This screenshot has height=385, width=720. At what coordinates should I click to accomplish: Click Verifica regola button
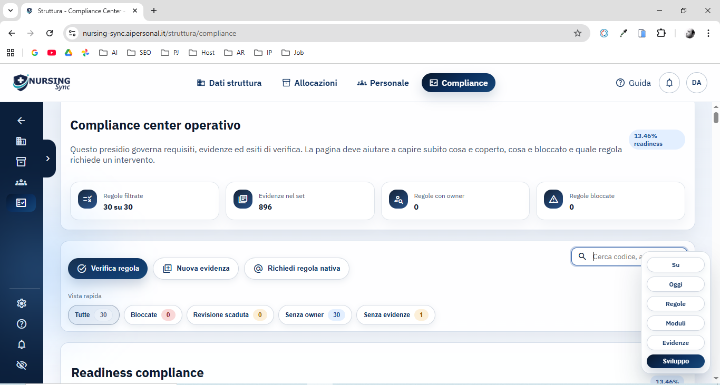click(x=108, y=269)
